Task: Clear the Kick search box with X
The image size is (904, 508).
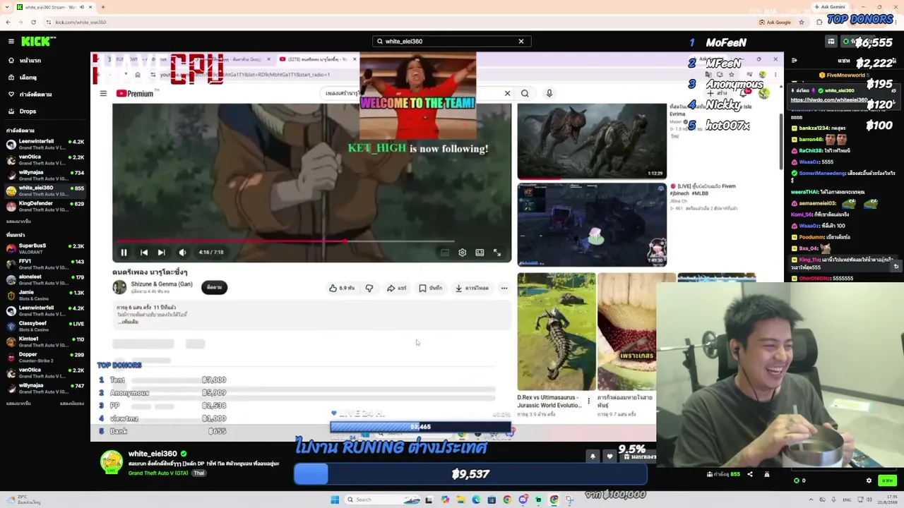Action: [521, 42]
